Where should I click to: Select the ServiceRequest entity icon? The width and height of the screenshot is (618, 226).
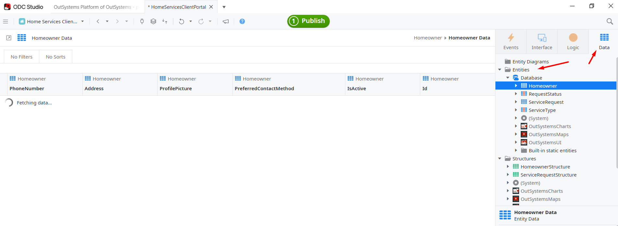click(524, 102)
